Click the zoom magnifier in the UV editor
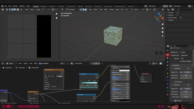Viewport: 194px width, 109px height. point(56,14)
